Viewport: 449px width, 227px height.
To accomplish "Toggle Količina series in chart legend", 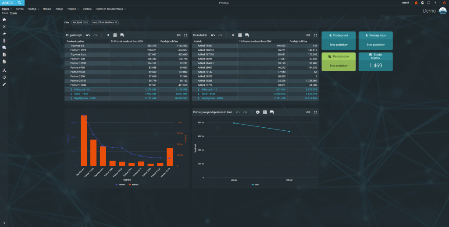I will click(x=134, y=185).
